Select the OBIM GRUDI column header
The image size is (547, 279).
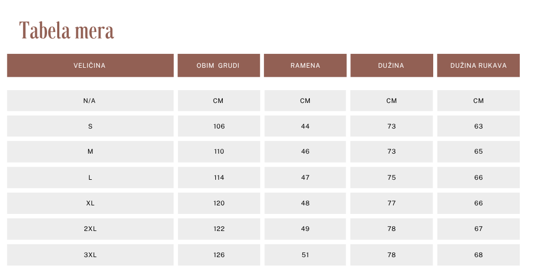(218, 66)
